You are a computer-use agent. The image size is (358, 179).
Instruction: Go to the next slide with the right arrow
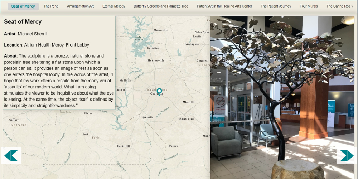[347, 155]
